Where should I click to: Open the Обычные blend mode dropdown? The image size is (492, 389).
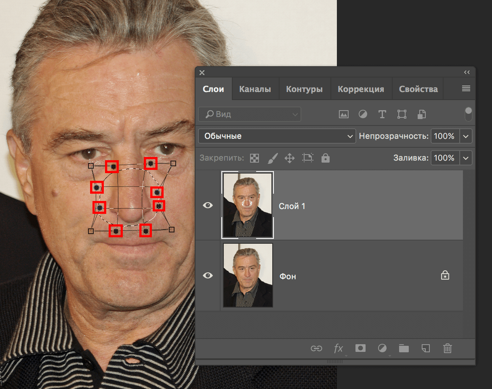[276, 136]
